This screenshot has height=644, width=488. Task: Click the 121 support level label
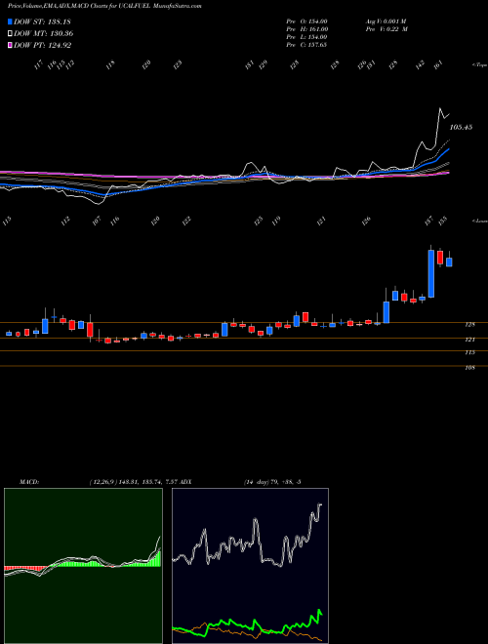[x=470, y=340]
